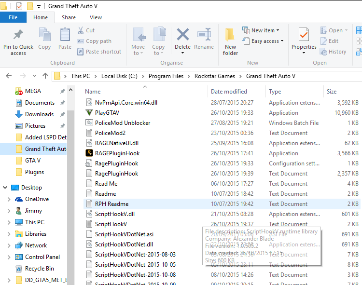Switch to the Home ribbon tab

(41, 17)
